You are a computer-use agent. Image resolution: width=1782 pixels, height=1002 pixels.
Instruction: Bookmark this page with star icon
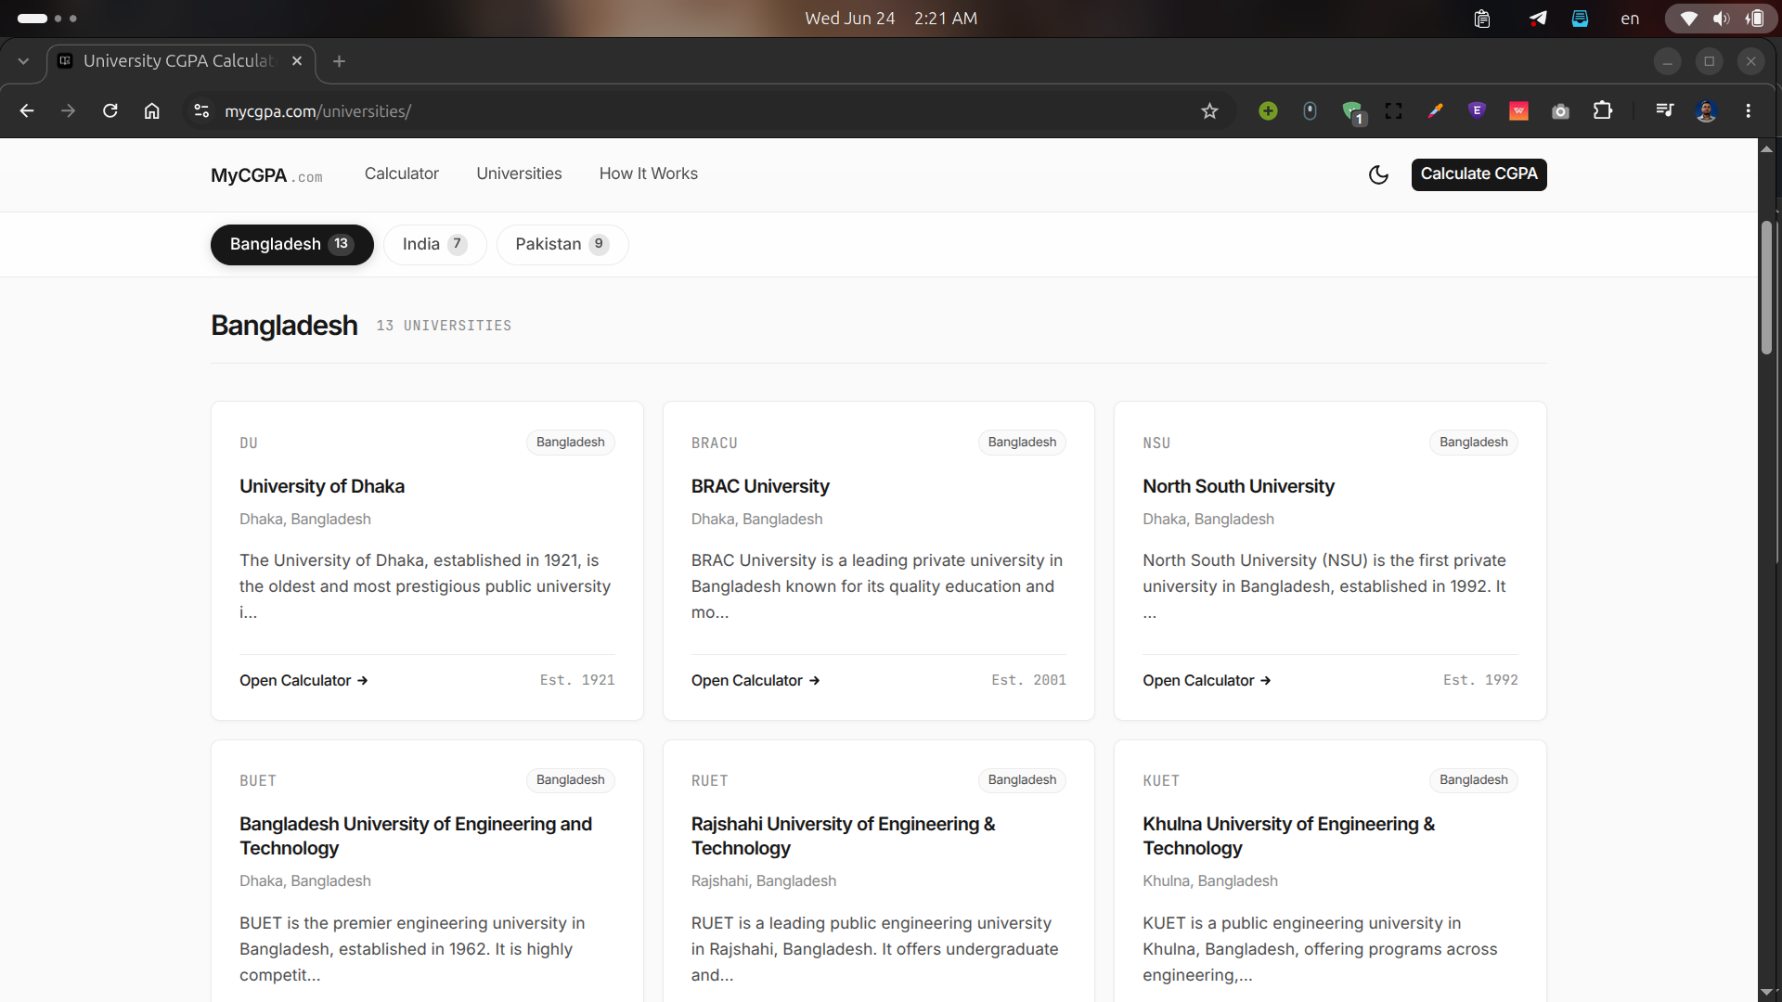pyautogui.click(x=1209, y=111)
